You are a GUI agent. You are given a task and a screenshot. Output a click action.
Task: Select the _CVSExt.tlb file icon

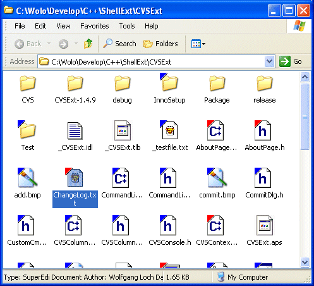point(123,130)
